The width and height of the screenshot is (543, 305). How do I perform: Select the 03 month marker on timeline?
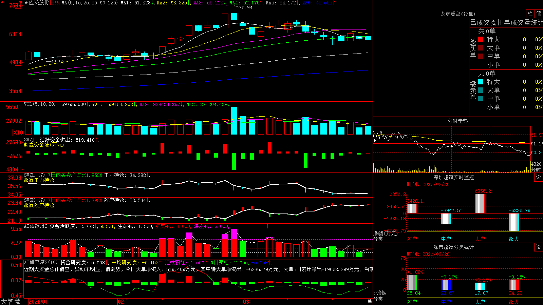click(x=246, y=302)
